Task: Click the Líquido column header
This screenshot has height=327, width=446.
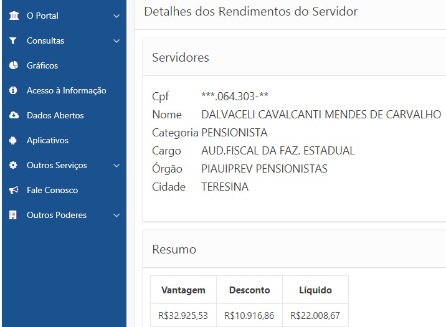Action: tap(315, 290)
